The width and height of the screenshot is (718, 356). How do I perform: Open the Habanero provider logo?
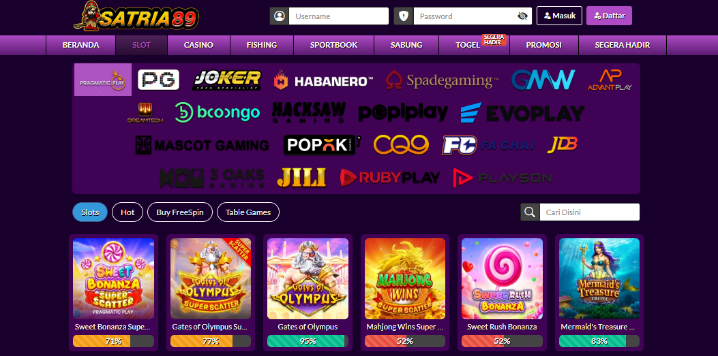323,81
